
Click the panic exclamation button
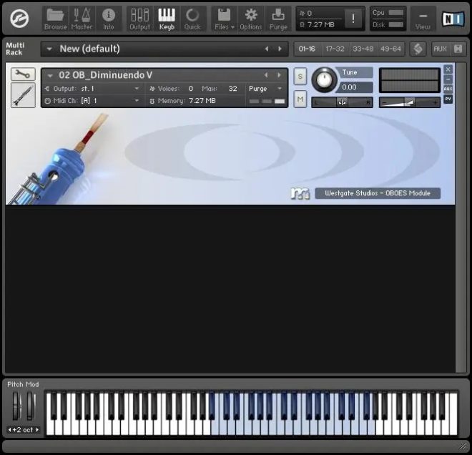pyautogui.click(x=353, y=19)
